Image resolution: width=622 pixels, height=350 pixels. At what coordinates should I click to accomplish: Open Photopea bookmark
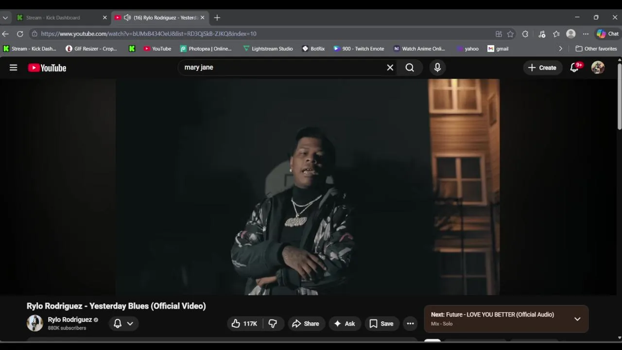206,49
